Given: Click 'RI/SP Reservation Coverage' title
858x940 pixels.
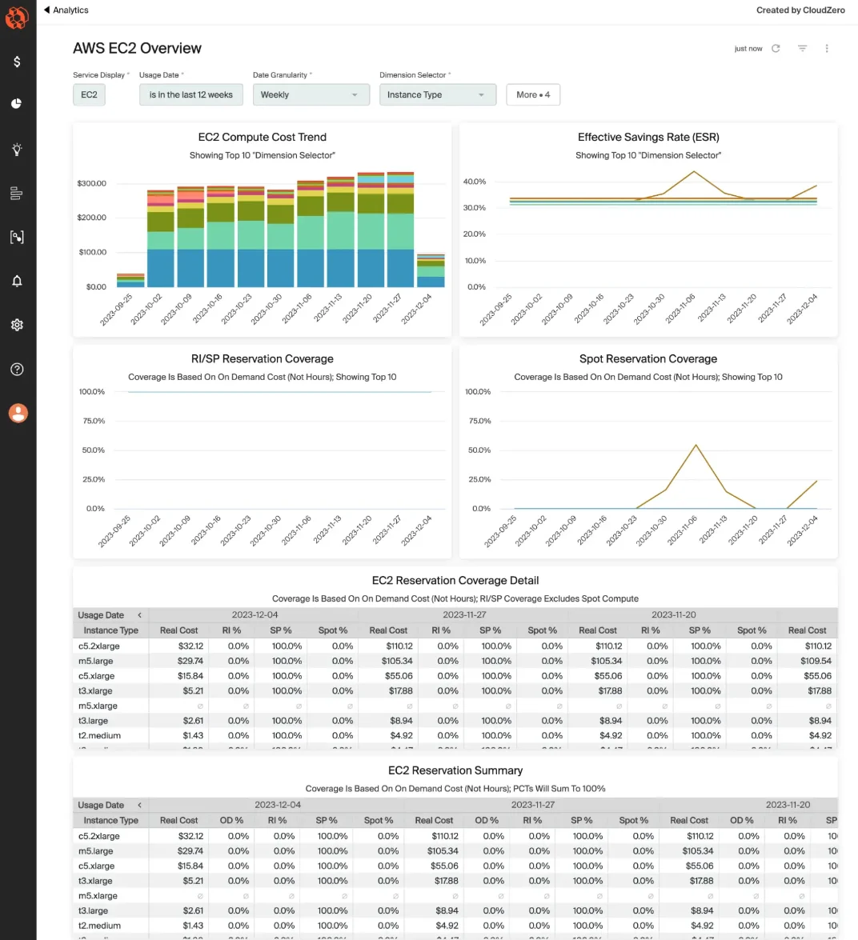Looking at the screenshot, I should pos(262,359).
